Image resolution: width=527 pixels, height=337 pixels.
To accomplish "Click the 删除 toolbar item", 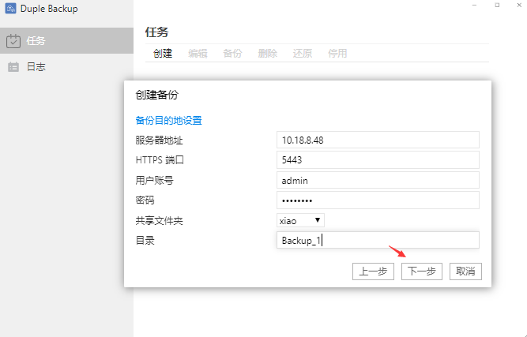I will [267, 54].
